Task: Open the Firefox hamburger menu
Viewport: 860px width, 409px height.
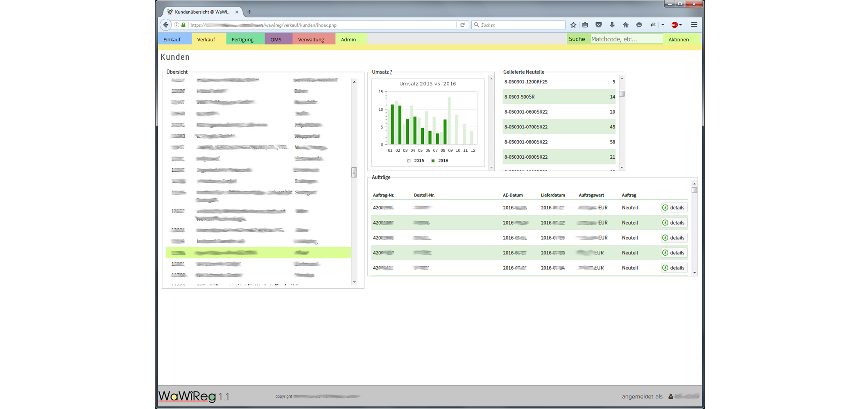Action: (694, 25)
